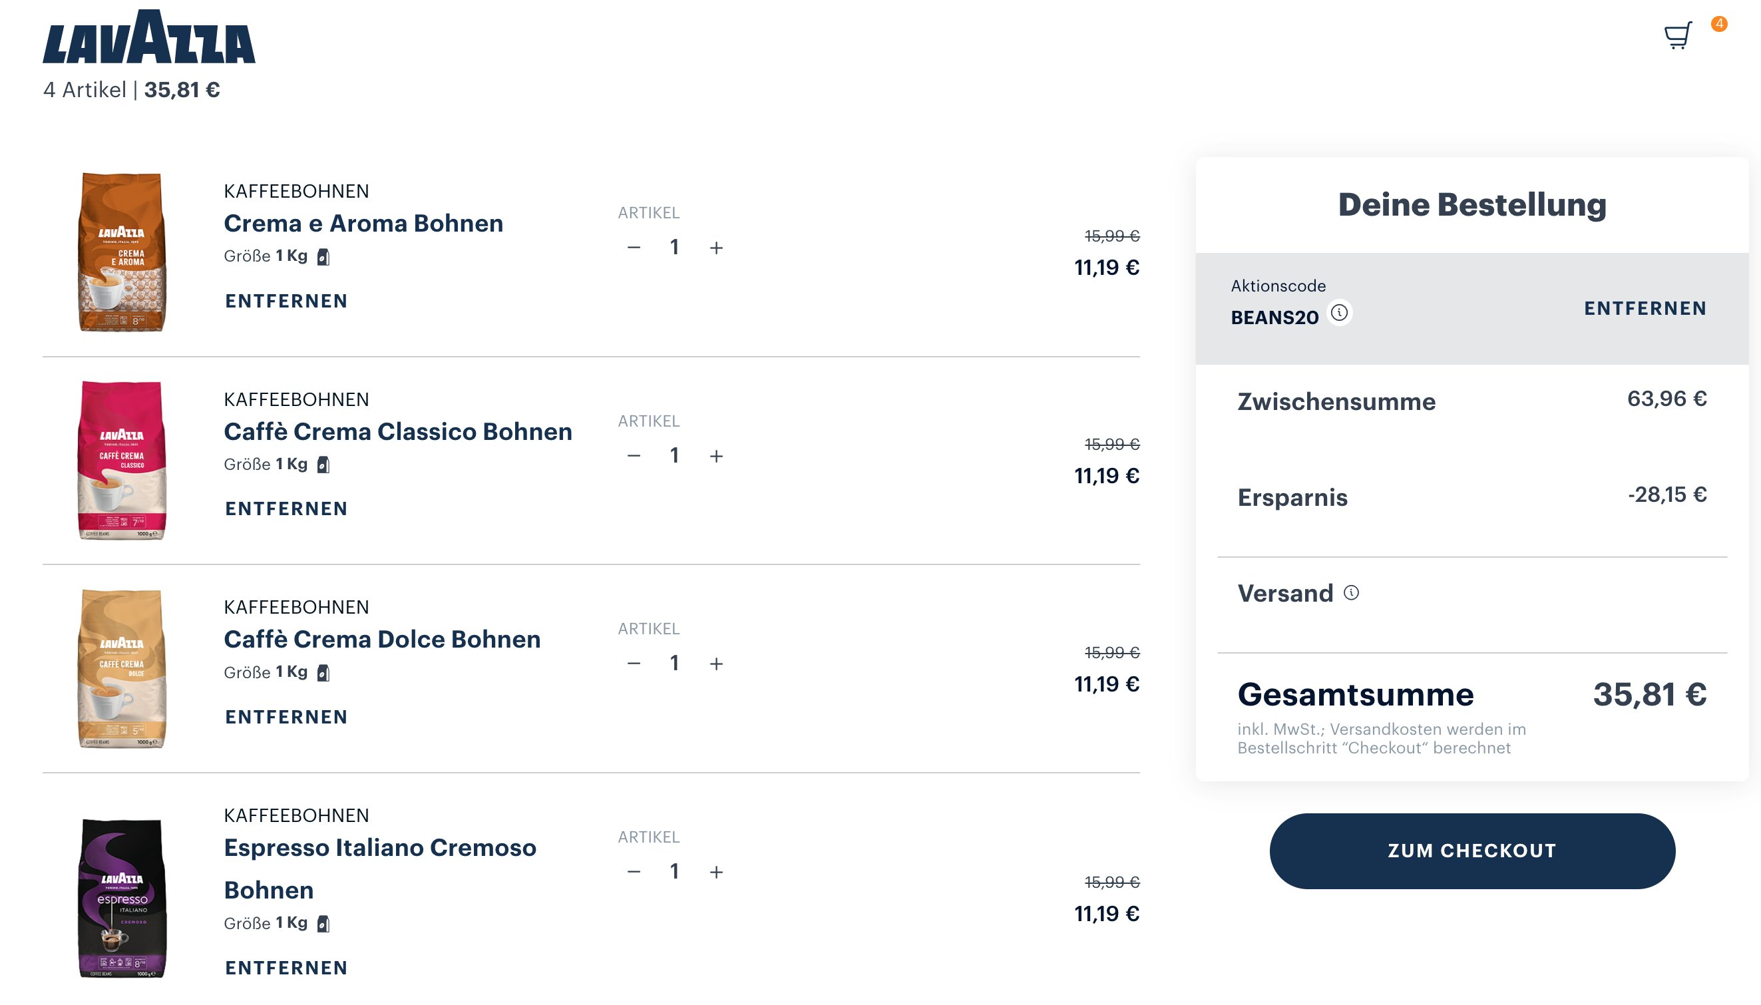Proceed with Zum Checkout button
Image resolution: width=1761 pixels, height=1005 pixels.
tap(1472, 851)
